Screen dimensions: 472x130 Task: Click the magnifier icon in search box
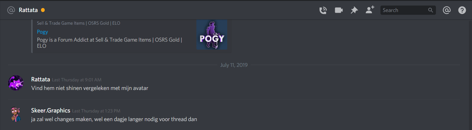431,10
